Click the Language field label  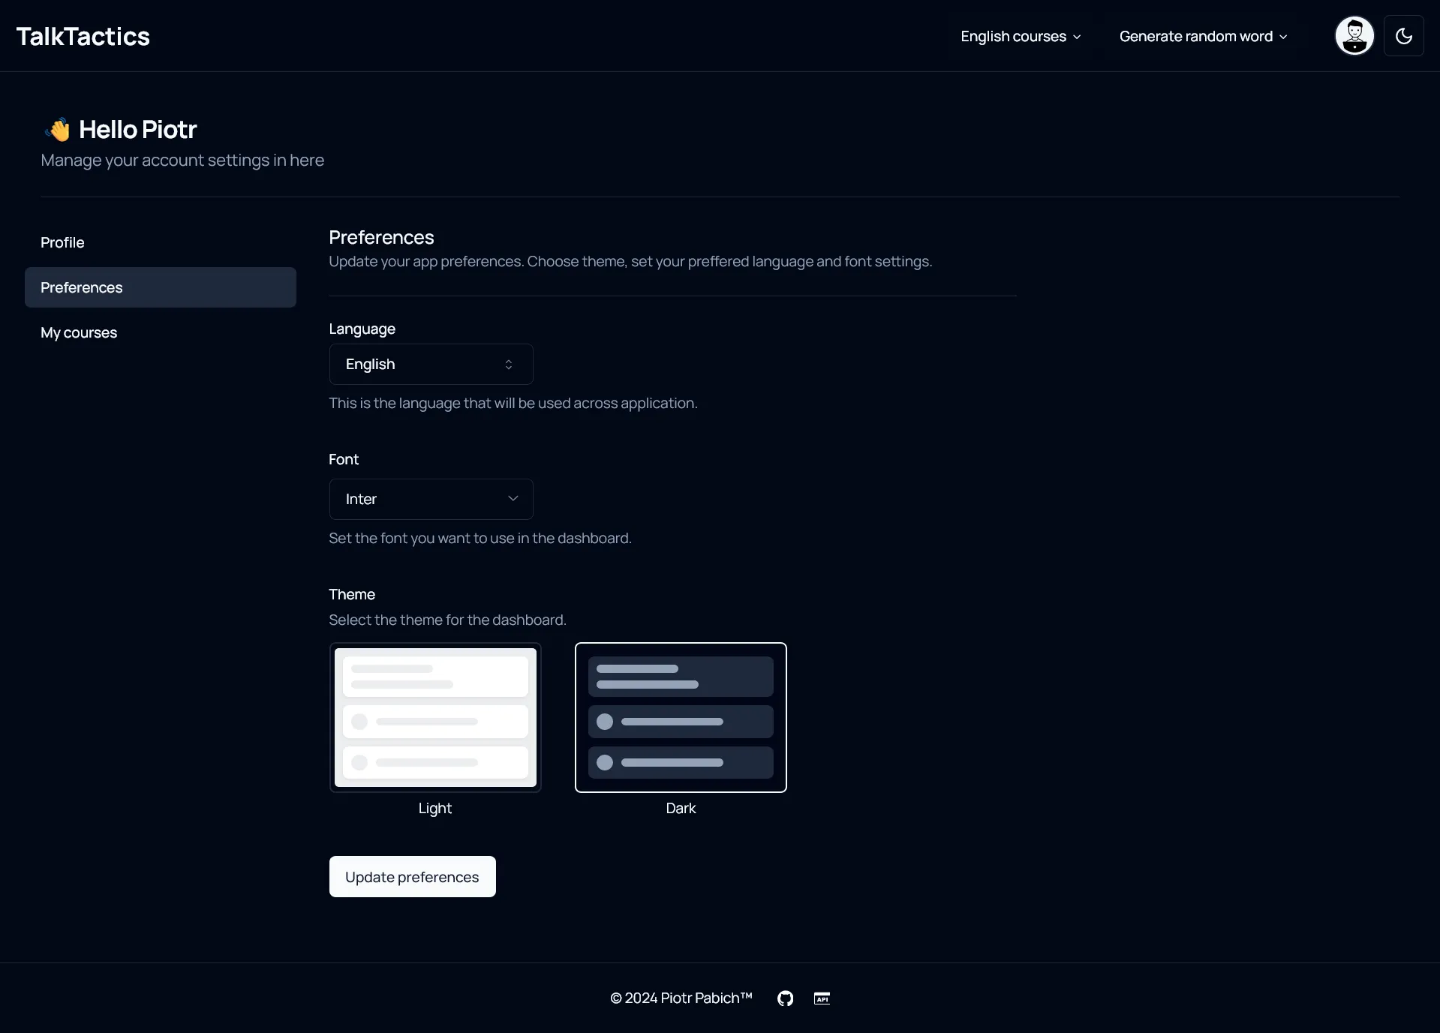(362, 329)
